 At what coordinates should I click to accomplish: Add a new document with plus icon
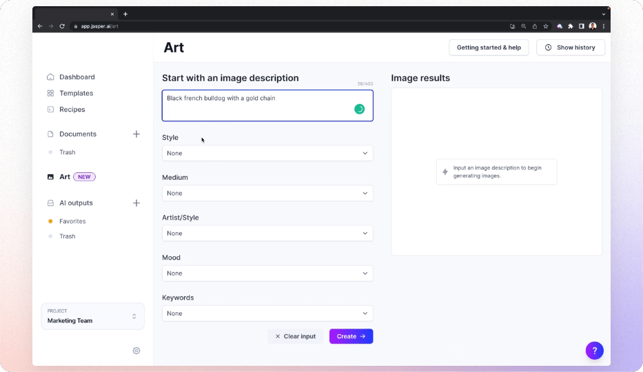click(x=136, y=134)
